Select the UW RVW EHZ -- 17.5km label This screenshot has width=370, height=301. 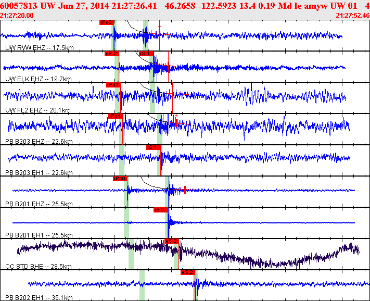click(40, 48)
